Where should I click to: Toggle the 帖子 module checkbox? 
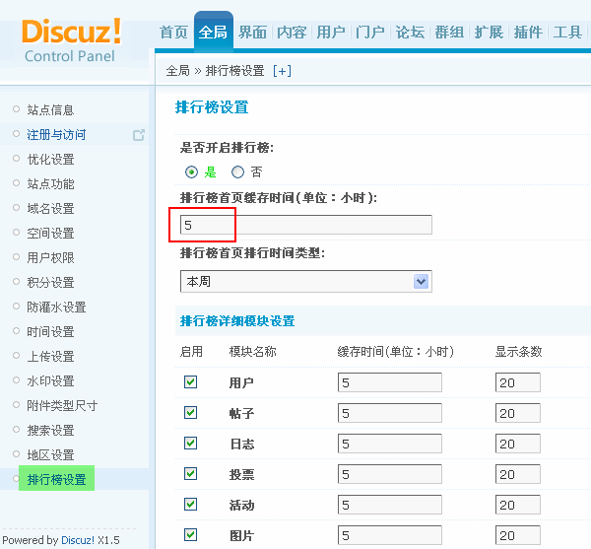pos(191,413)
